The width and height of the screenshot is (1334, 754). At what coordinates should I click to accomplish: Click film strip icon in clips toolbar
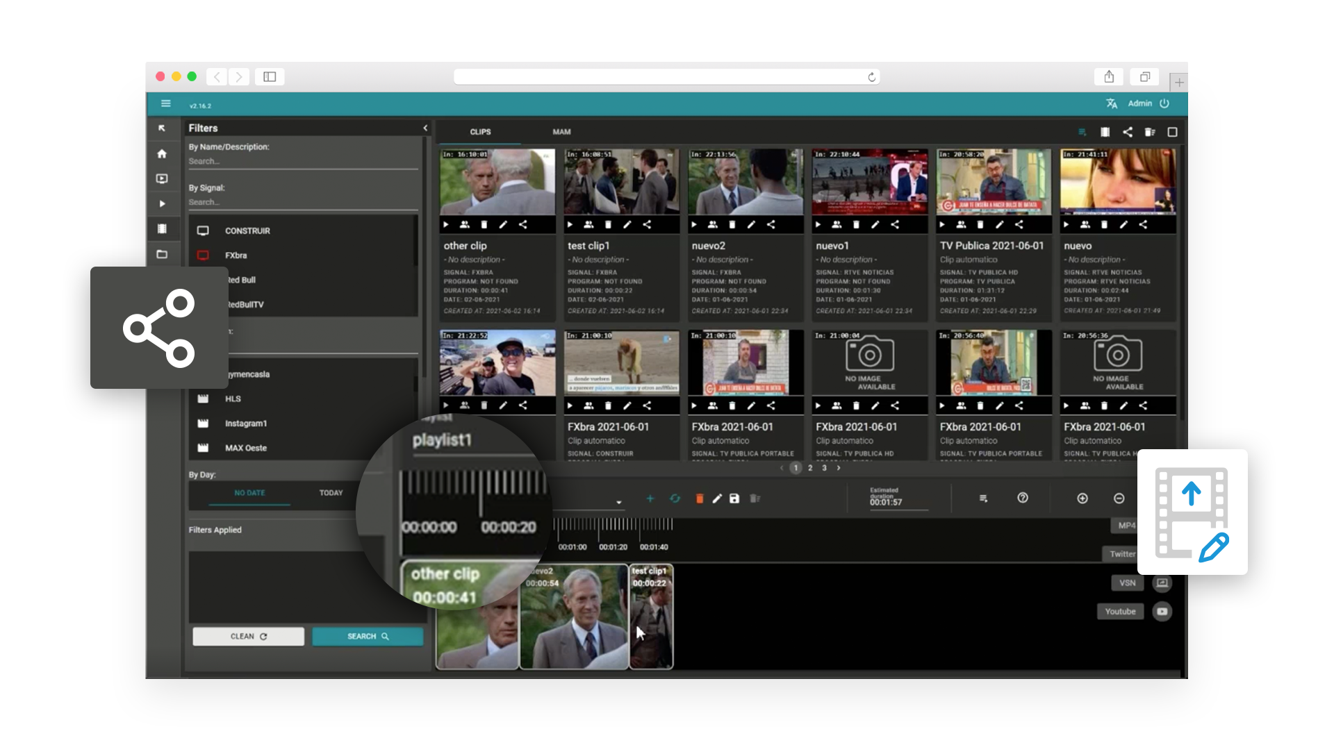(x=1105, y=132)
